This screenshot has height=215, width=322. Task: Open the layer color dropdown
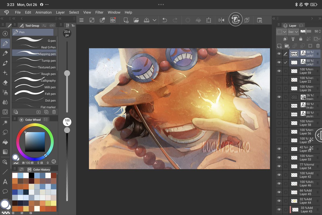(x=282, y=32)
